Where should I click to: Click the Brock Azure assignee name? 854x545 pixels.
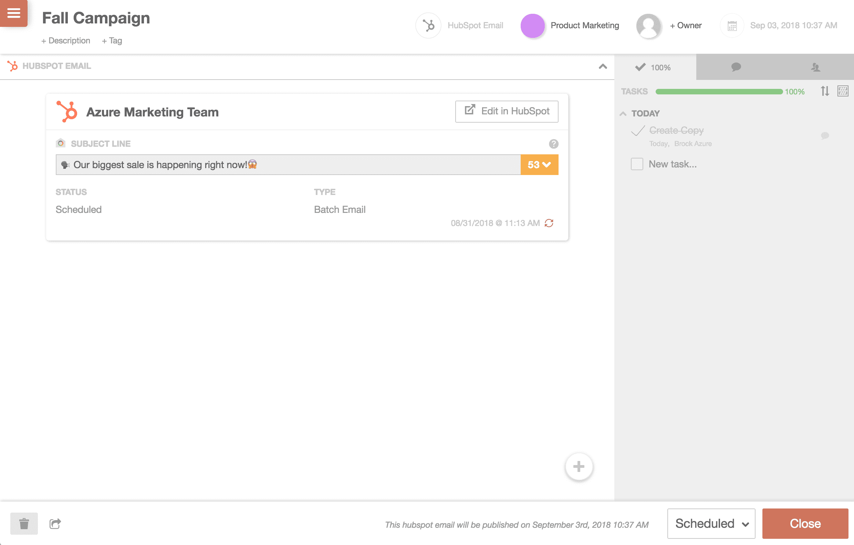click(x=692, y=144)
